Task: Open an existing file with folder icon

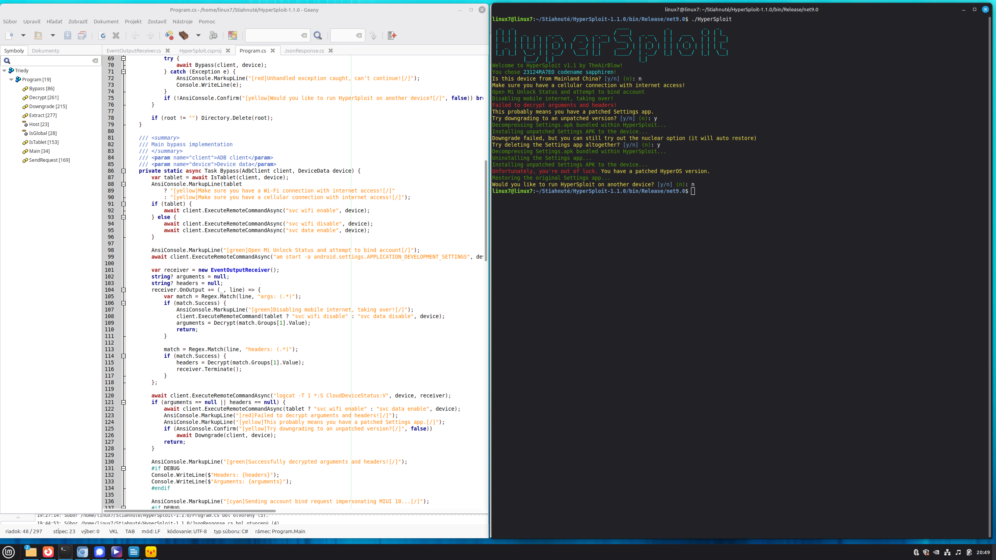Action: tap(38, 35)
